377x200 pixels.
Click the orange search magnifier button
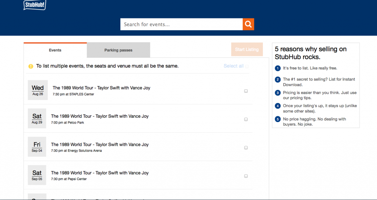249,24
